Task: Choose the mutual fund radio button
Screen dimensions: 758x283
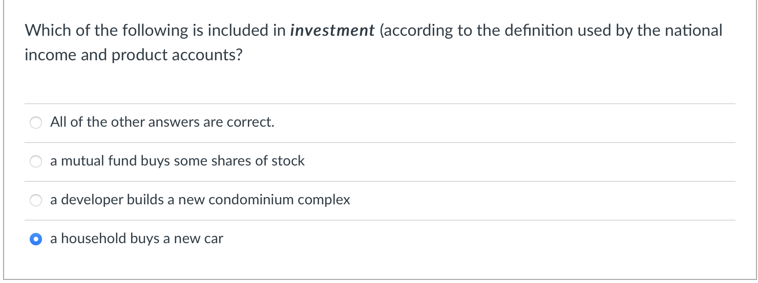Action: (x=36, y=162)
